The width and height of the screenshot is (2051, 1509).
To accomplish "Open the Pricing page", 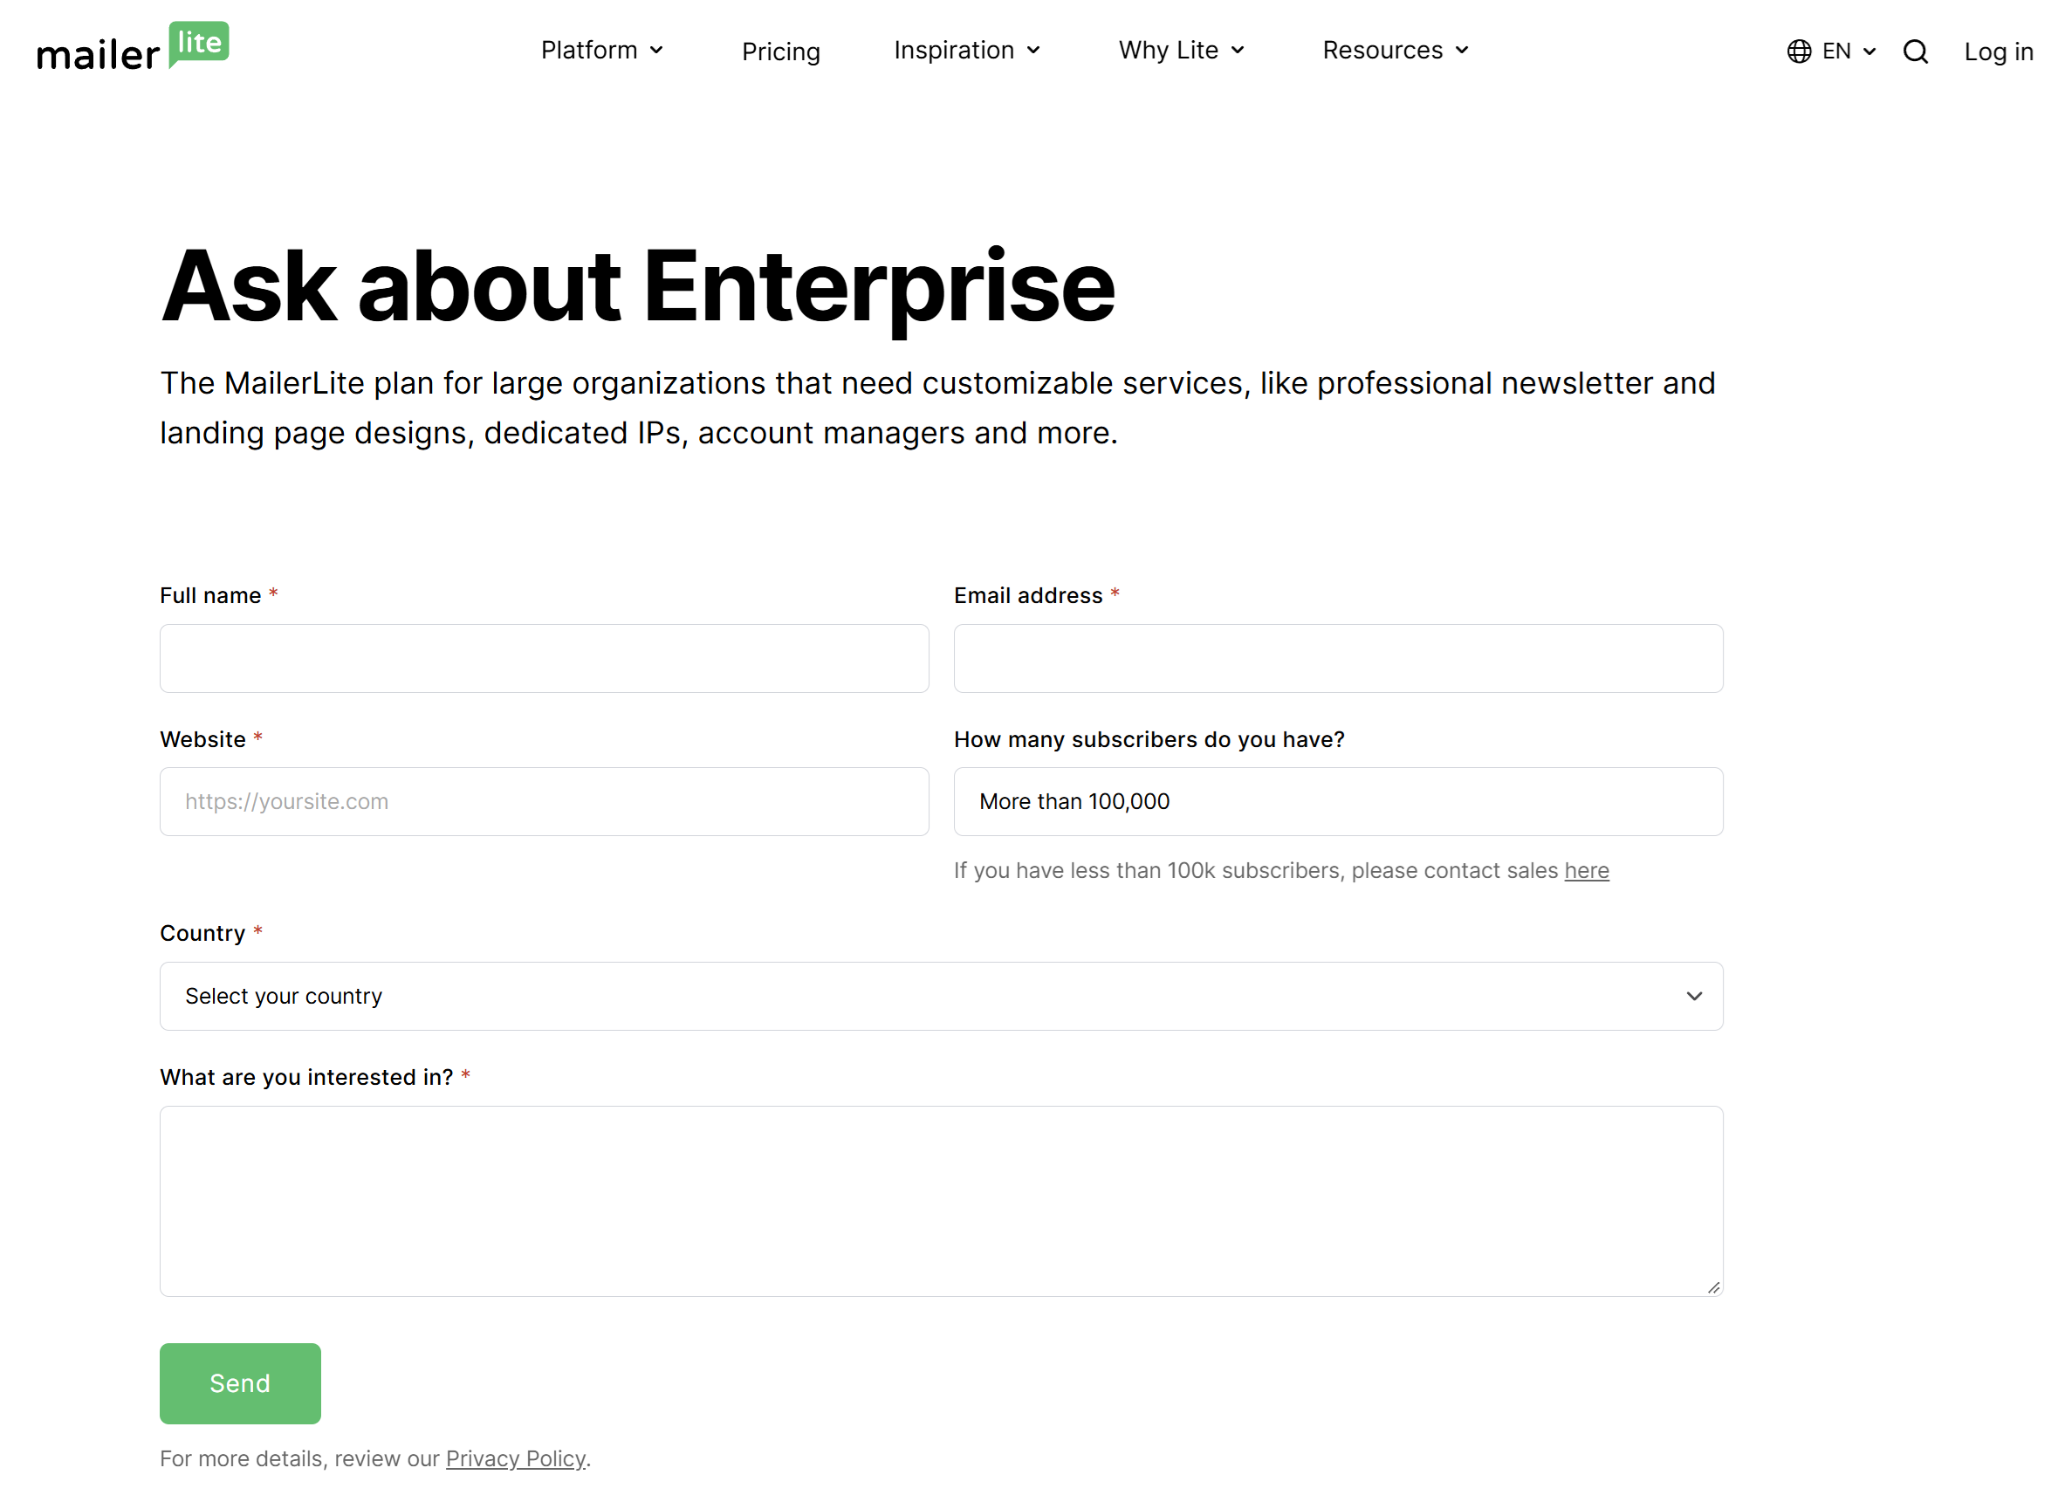I will point(781,51).
